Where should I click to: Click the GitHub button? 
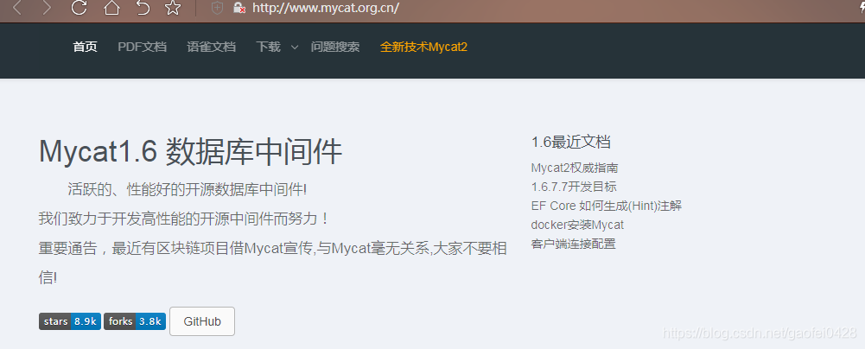(x=202, y=321)
